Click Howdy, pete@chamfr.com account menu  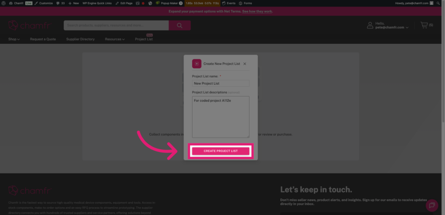pos(414,3)
